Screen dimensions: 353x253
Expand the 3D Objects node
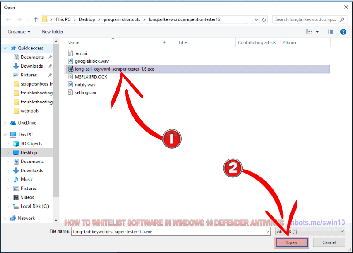(x=8, y=144)
